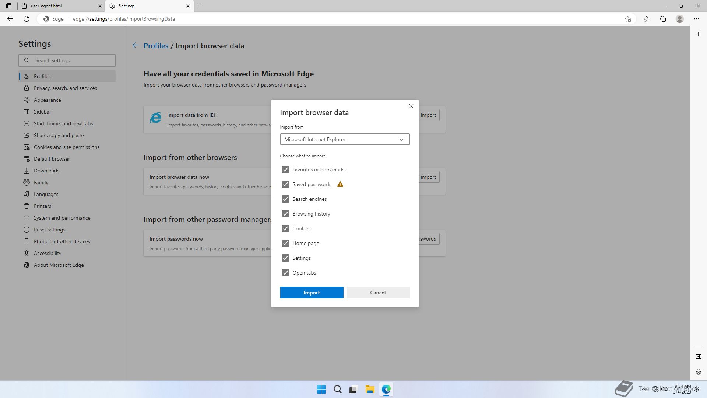Click the browser refresh icon

pos(27,19)
